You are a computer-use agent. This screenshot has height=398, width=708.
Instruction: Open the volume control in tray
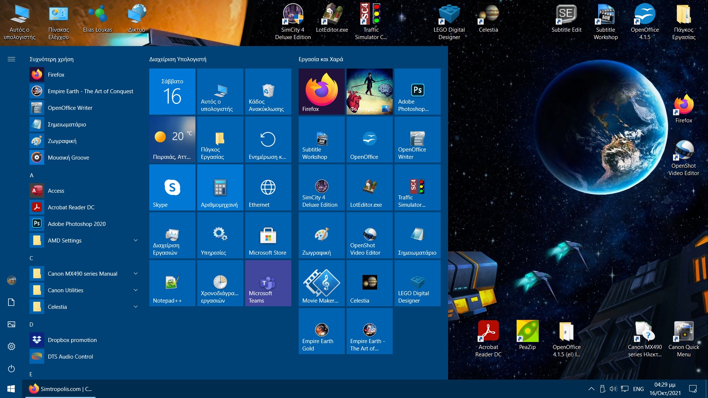pos(613,389)
